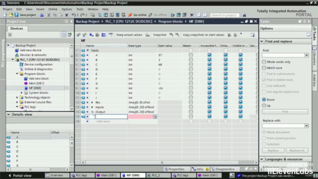Switch to Portal view
The image size is (318, 179).
pos(20,176)
